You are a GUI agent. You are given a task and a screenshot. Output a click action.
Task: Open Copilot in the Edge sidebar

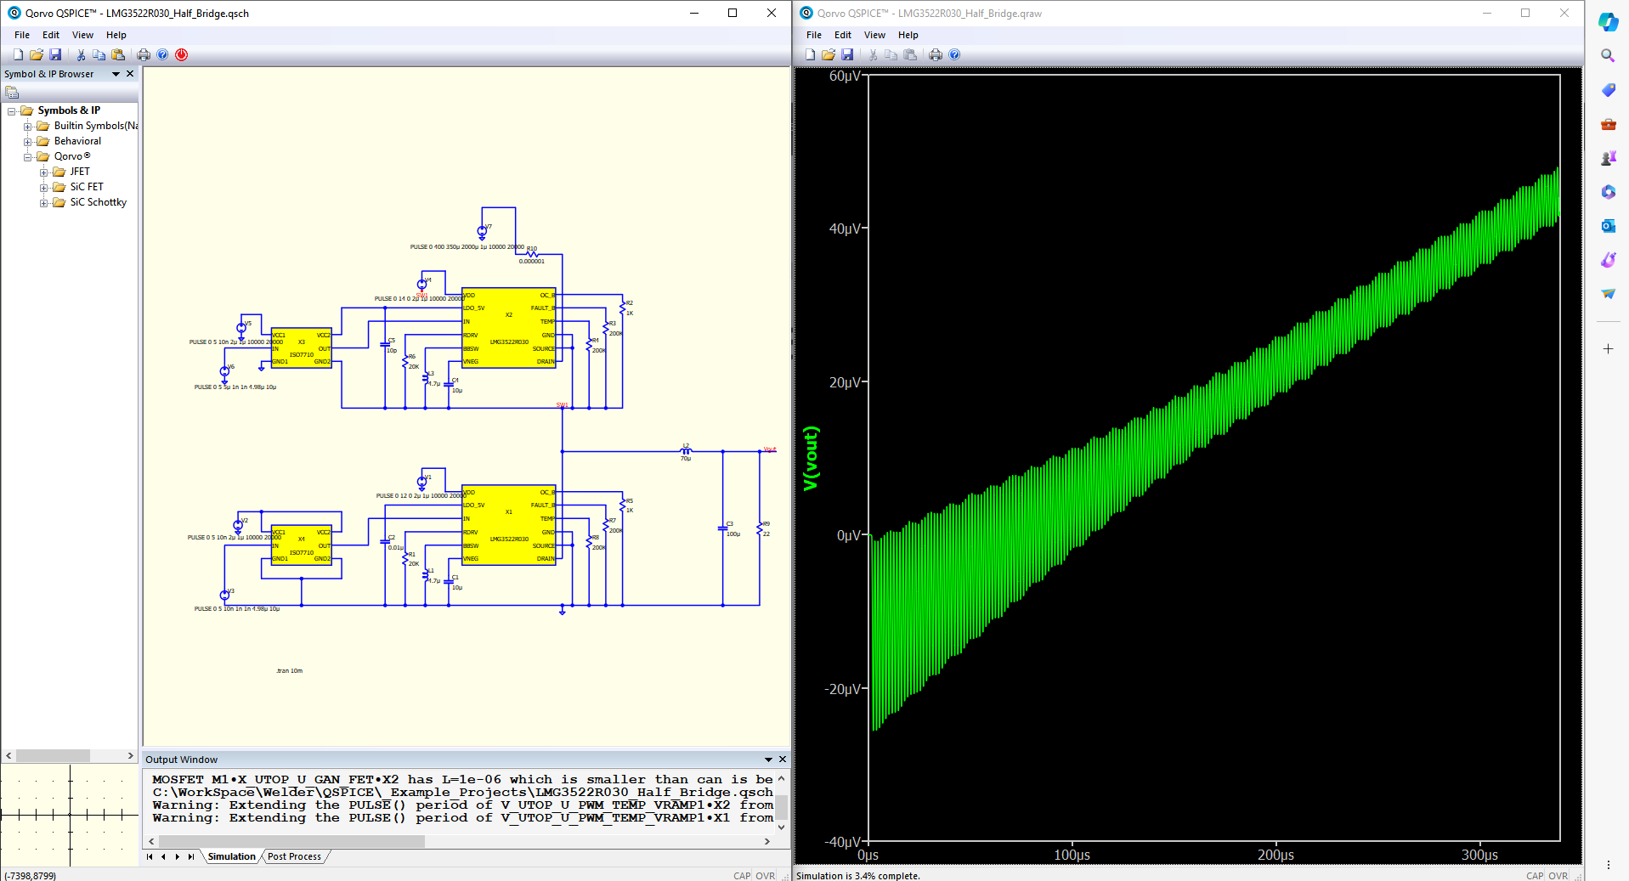point(1608,22)
